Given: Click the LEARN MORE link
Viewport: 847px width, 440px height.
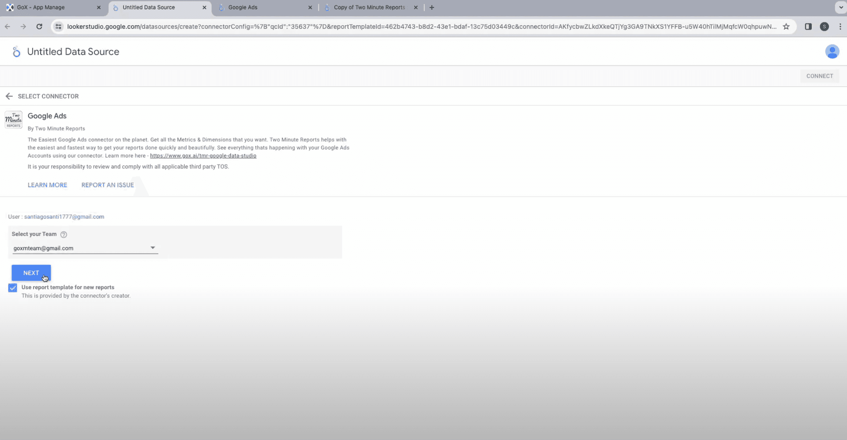Looking at the screenshot, I should tap(47, 185).
